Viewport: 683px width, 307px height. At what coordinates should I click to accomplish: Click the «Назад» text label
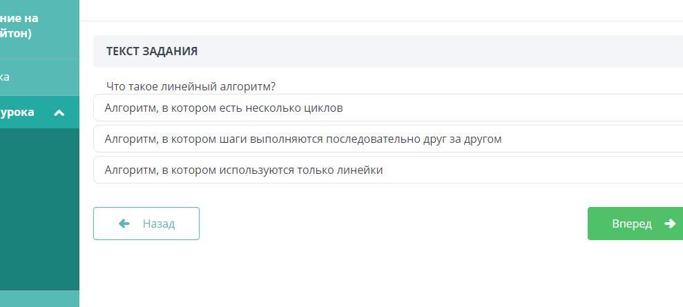[159, 224]
